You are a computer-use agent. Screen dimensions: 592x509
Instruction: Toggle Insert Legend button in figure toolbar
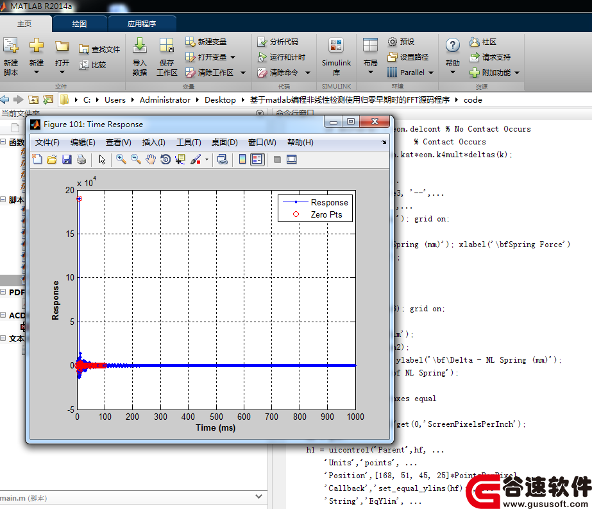[x=257, y=159]
